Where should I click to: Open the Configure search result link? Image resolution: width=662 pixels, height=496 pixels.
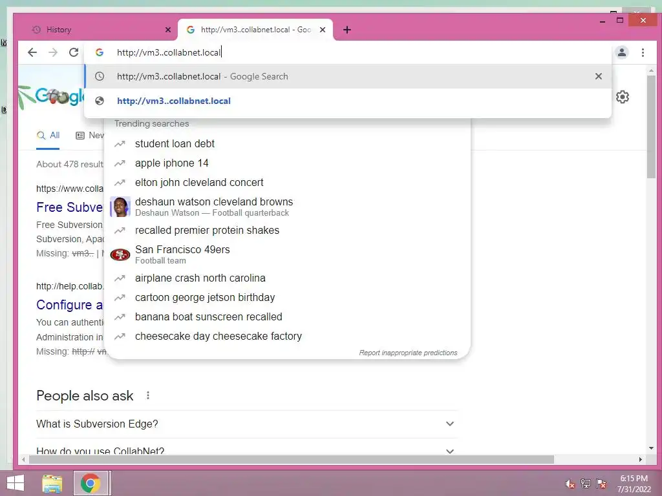tap(70, 305)
